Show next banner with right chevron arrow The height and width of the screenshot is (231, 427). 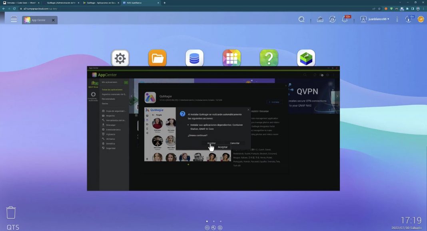point(337,96)
